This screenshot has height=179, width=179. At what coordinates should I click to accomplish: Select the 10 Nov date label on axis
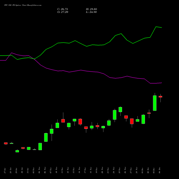click(57, 170)
